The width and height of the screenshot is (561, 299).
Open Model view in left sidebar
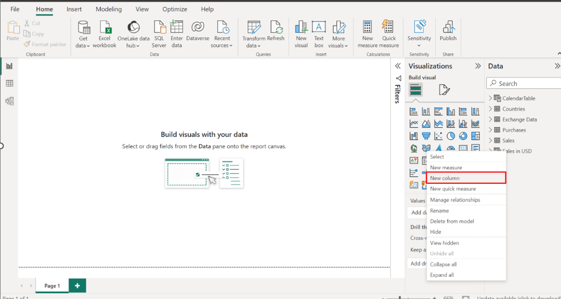pyautogui.click(x=9, y=101)
